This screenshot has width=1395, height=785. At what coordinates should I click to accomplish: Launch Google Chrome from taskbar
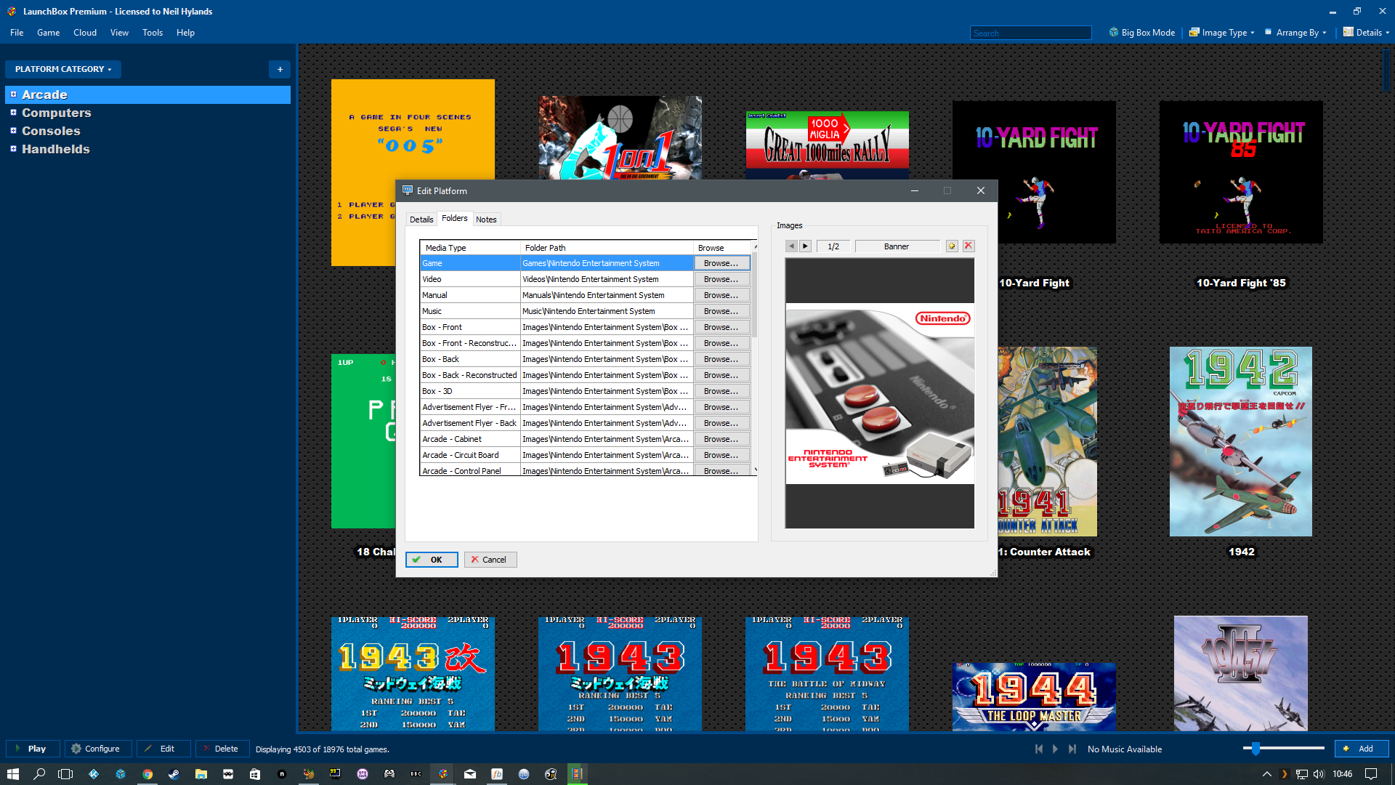coord(147,774)
